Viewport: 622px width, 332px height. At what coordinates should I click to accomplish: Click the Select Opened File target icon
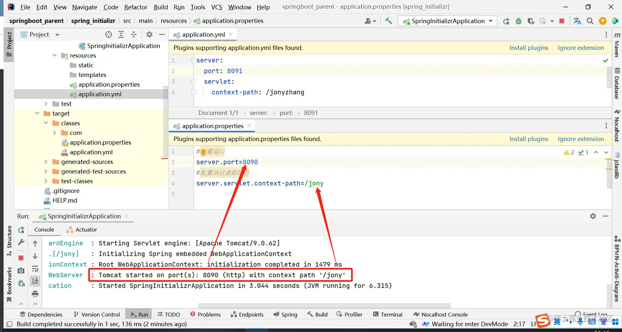tap(108, 35)
